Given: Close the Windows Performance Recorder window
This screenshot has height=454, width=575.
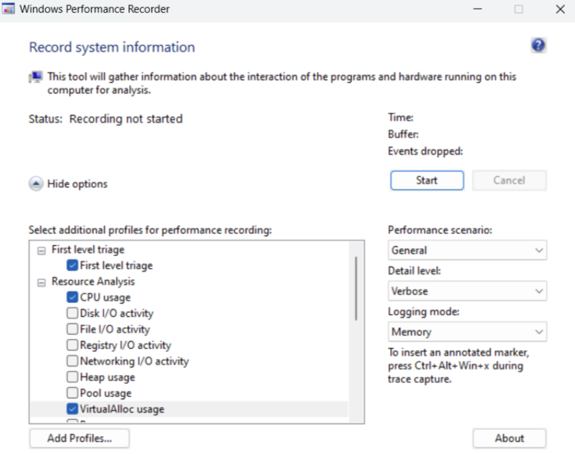Looking at the screenshot, I should [x=560, y=9].
